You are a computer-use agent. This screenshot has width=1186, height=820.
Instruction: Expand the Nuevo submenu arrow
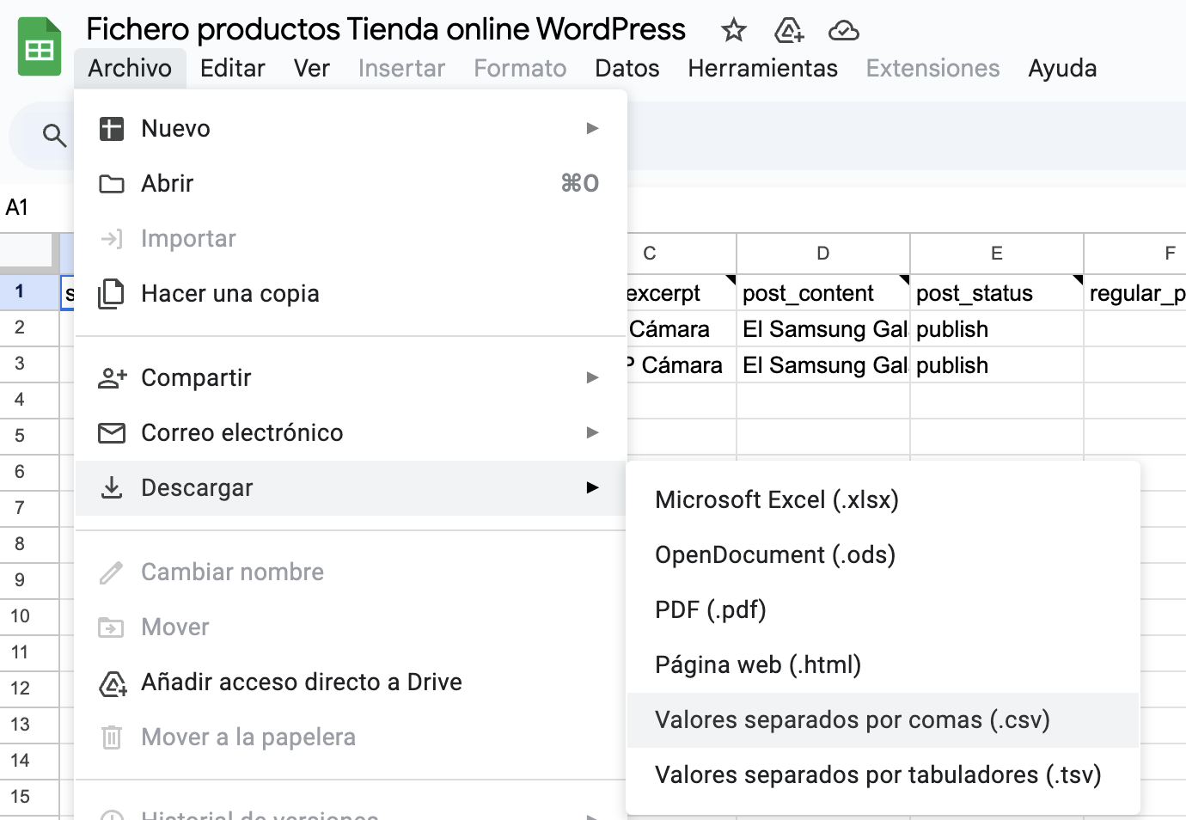[x=592, y=129]
